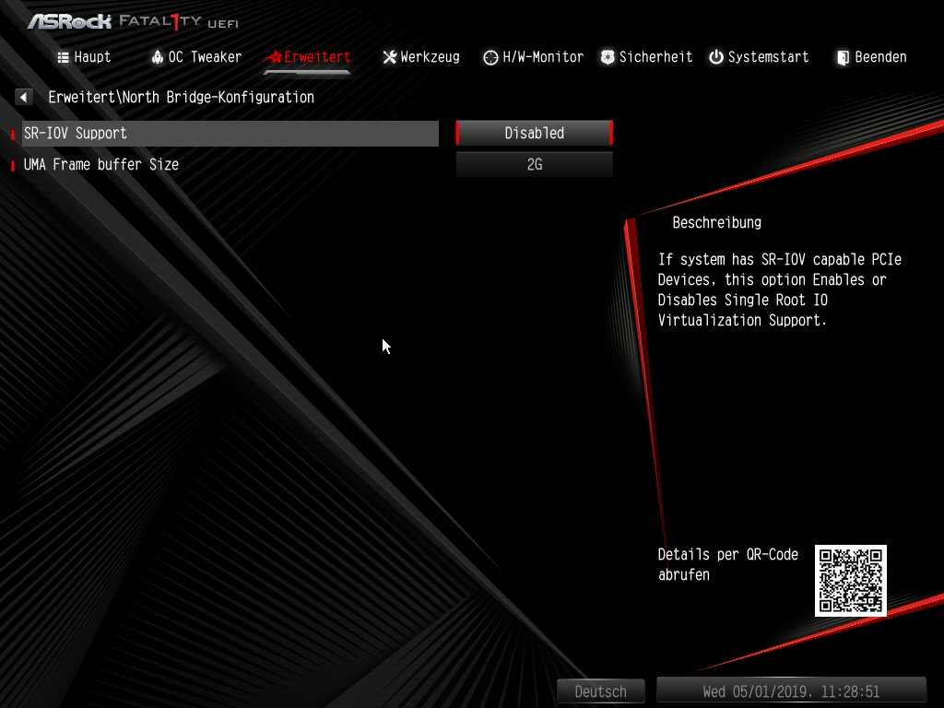Open the Sicherheit tab
This screenshot has height=708, width=944.
[x=646, y=57]
